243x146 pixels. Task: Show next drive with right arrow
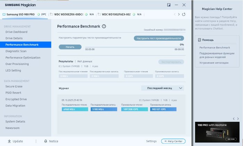(179, 15)
